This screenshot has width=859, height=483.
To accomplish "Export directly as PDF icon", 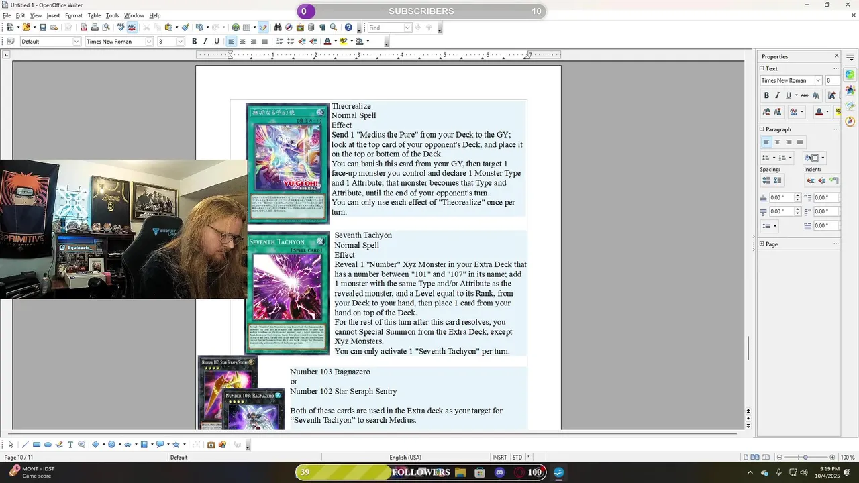I will 84,28.
